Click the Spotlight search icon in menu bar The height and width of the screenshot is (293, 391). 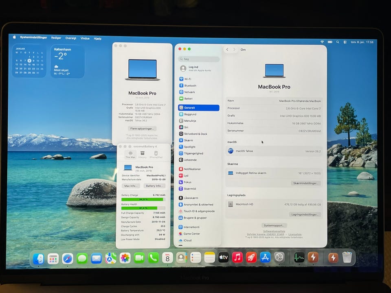click(330, 42)
